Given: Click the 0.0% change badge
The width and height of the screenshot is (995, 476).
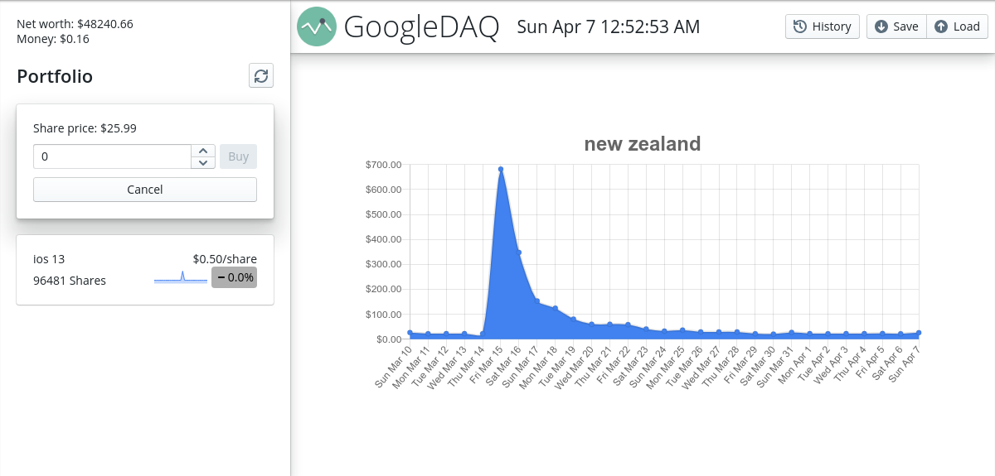Looking at the screenshot, I should (x=234, y=277).
